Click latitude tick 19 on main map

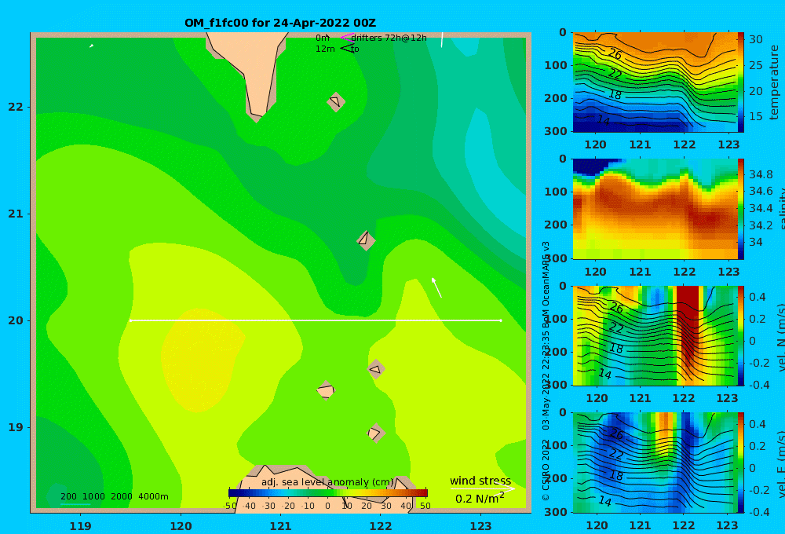[16, 427]
